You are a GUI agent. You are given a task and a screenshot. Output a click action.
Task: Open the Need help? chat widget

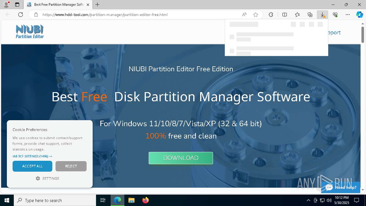[x=341, y=187]
